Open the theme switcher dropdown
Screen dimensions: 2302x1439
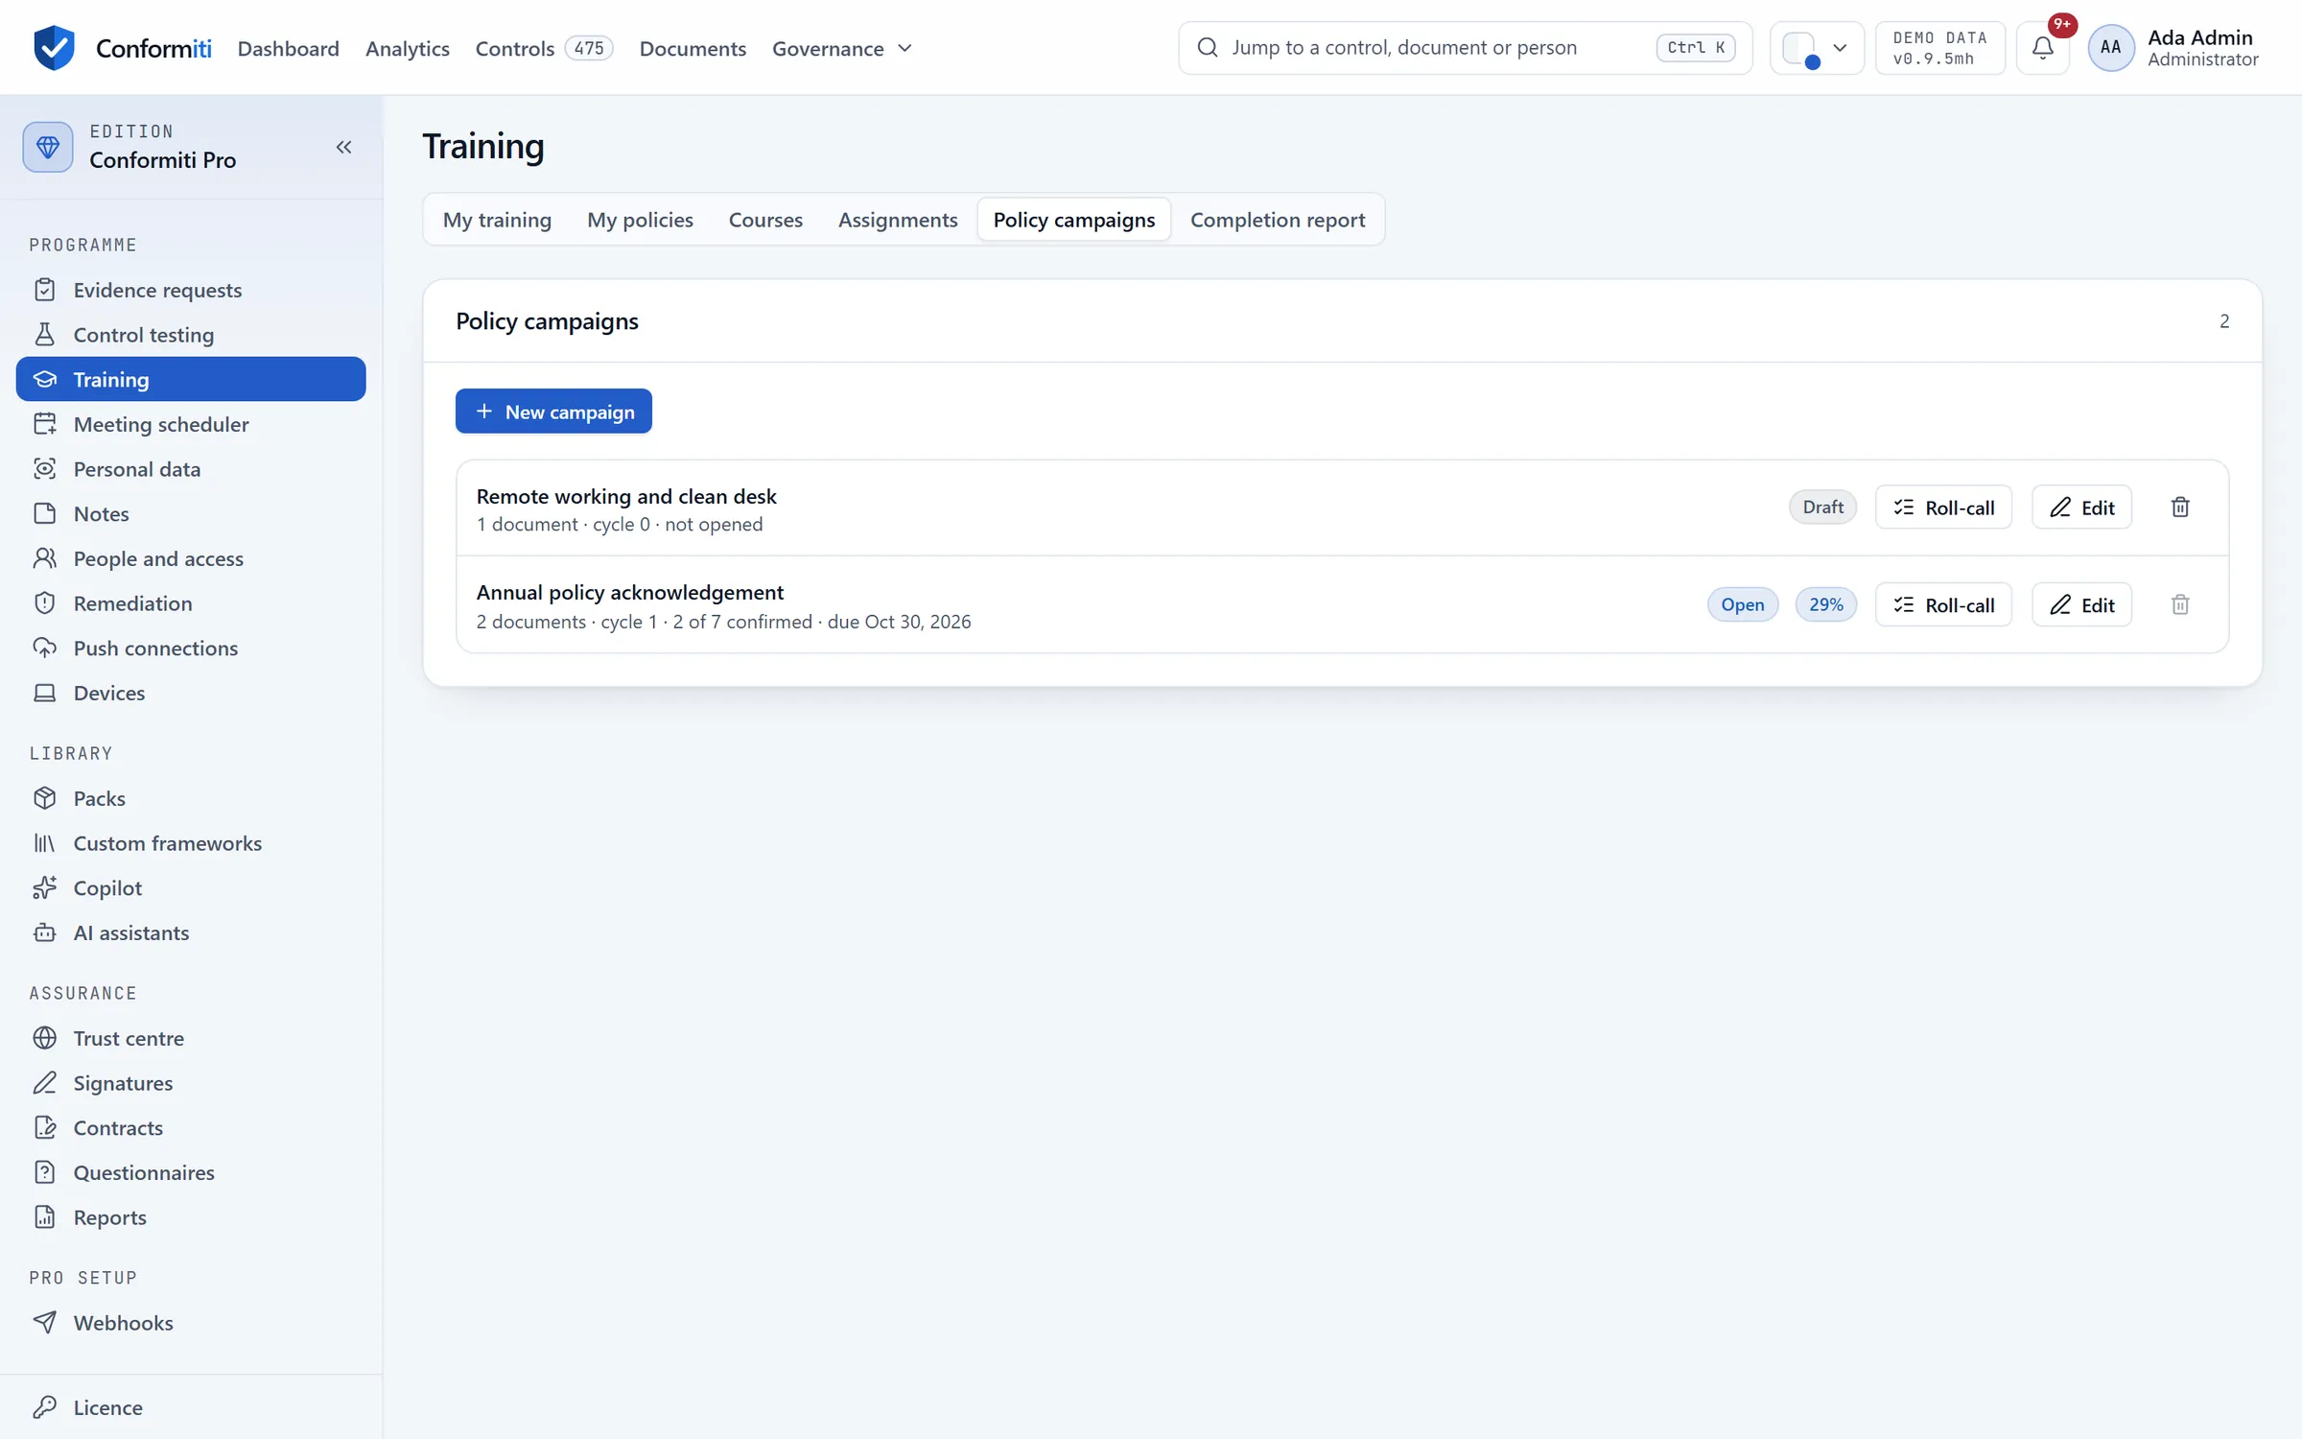(x=1816, y=47)
